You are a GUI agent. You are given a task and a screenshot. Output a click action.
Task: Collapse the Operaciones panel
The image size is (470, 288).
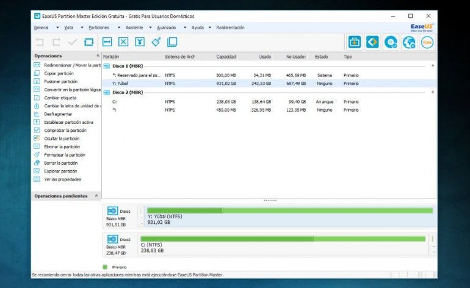click(x=98, y=56)
